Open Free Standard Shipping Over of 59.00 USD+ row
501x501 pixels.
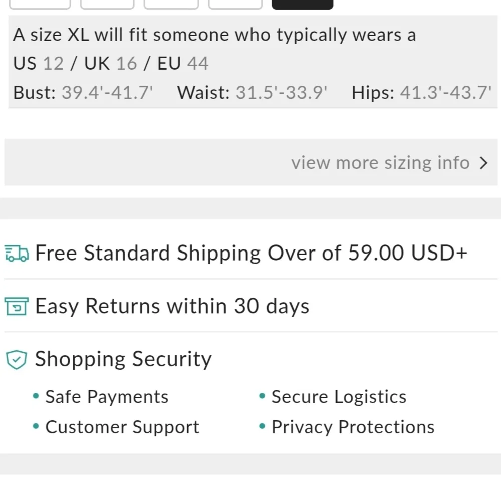pos(250,253)
